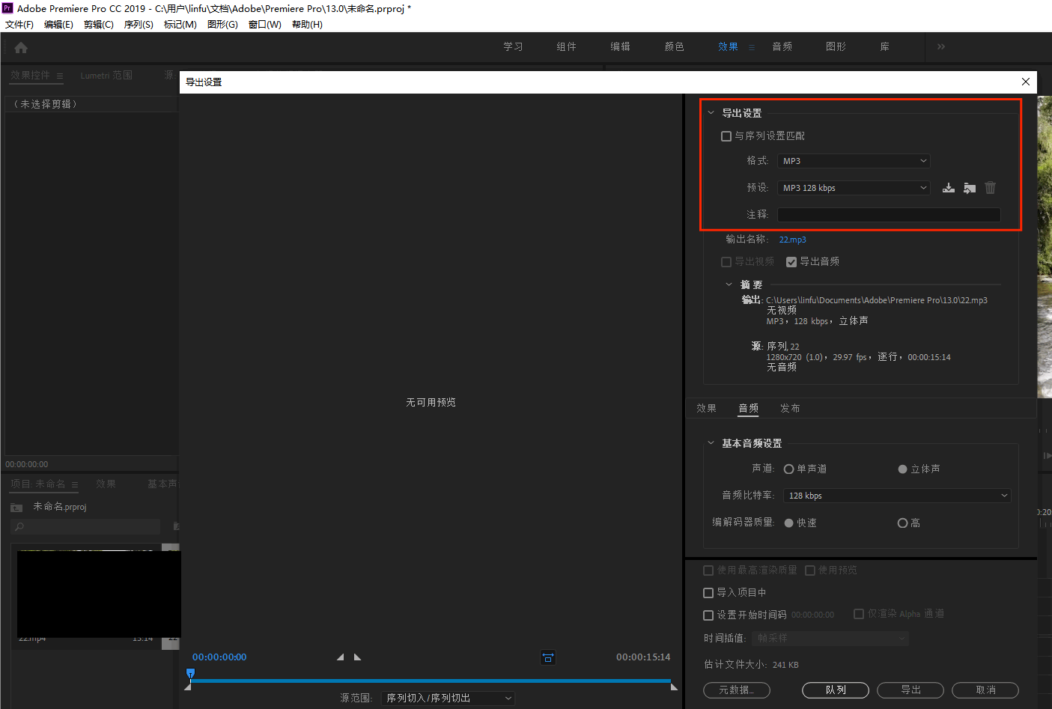Screen dimensions: 1052x709
Task: Open 效果 workspace menu icon
Action: point(752,47)
